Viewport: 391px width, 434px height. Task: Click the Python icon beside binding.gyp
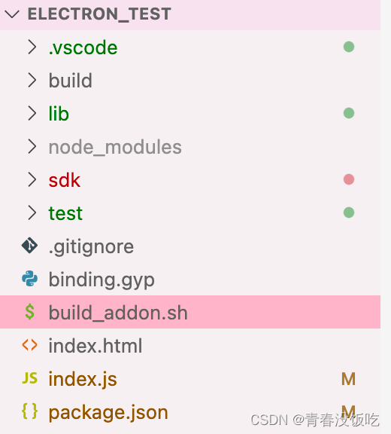(29, 279)
